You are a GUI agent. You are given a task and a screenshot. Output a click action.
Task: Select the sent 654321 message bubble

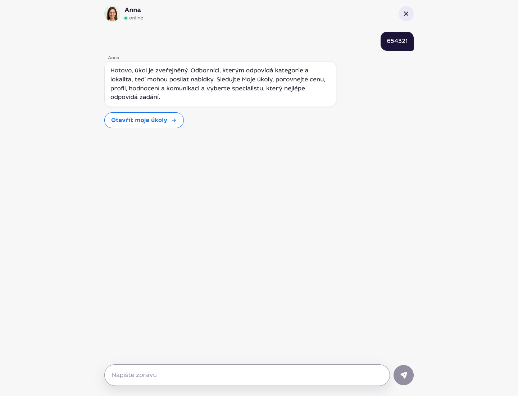397,41
